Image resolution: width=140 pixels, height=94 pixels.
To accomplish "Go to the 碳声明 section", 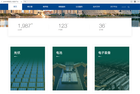I will point(46,7).
